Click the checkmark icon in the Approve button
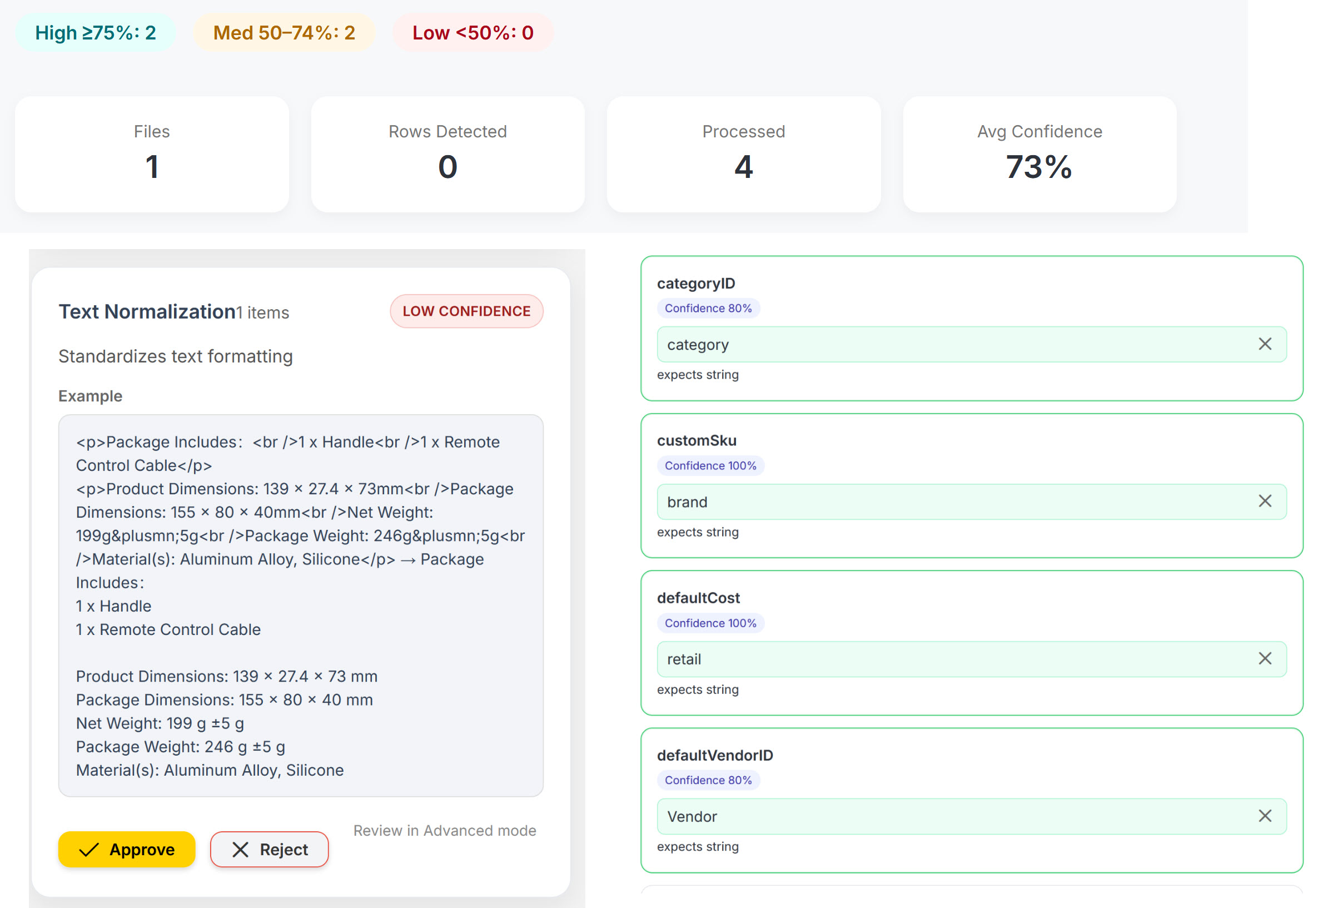Screen dimensions: 1323x908 [x=88, y=850]
